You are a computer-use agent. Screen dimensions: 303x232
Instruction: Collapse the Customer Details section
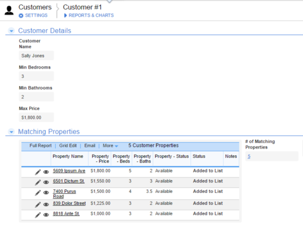click(x=11, y=31)
